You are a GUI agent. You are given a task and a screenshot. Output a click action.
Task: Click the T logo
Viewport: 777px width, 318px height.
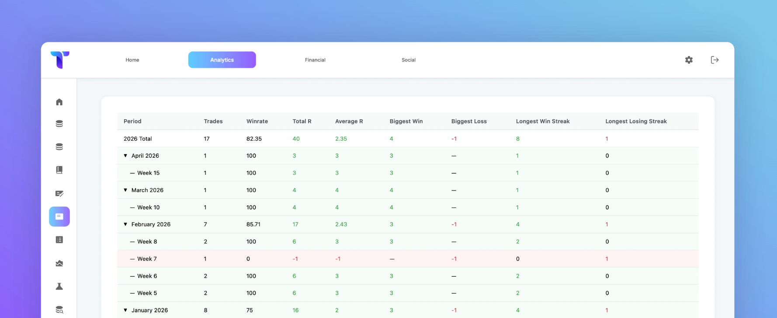[60, 60]
